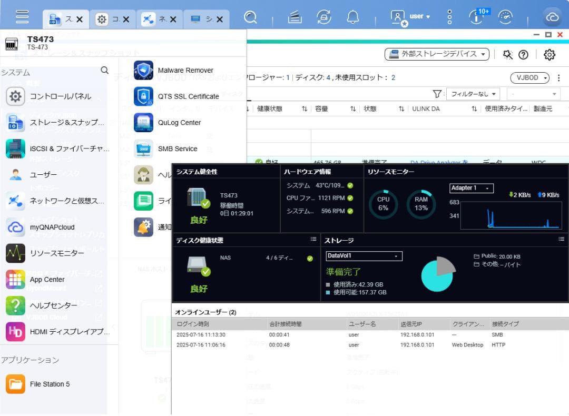The height and width of the screenshot is (416, 569).
Task: Open the search magnifier in the toolbar
Action: coord(250,16)
